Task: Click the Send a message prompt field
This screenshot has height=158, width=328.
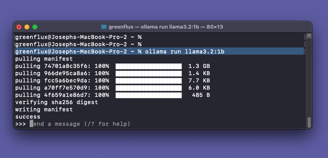Action: tap(80, 124)
